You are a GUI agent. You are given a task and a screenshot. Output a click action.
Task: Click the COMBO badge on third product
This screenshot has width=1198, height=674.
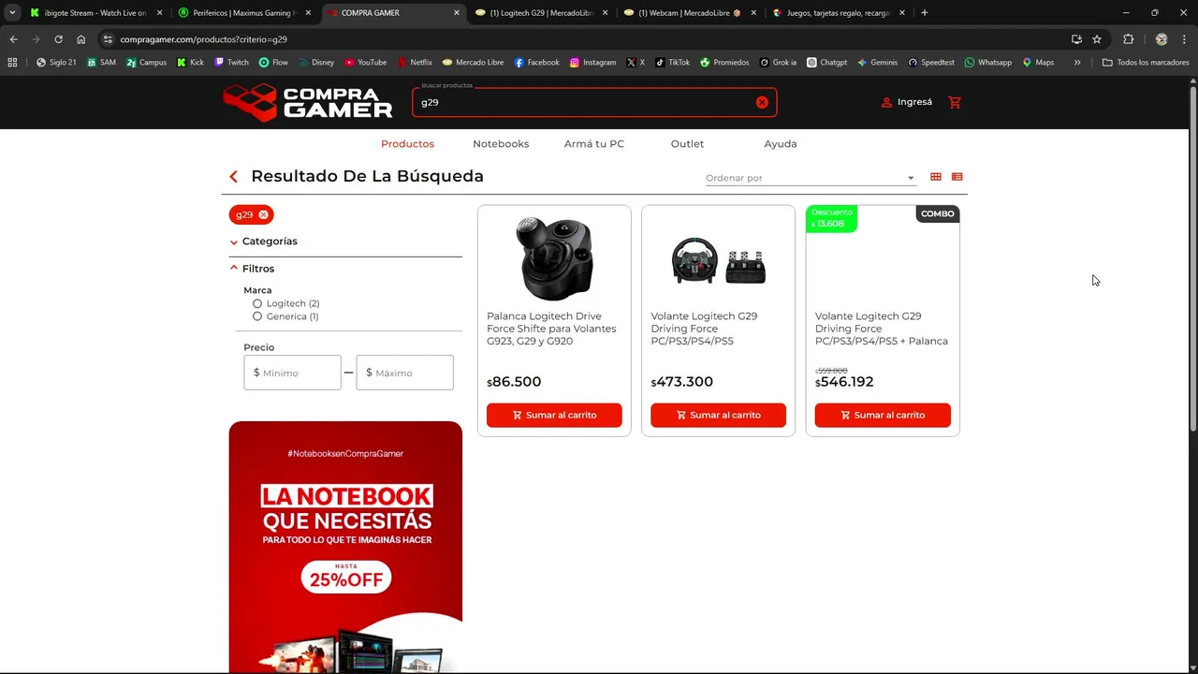[937, 213]
